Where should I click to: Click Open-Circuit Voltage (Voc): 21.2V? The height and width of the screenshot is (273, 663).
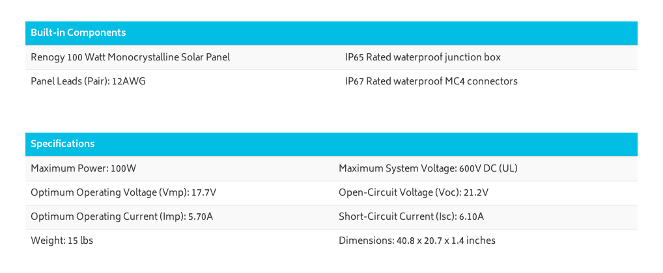click(414, 193)
